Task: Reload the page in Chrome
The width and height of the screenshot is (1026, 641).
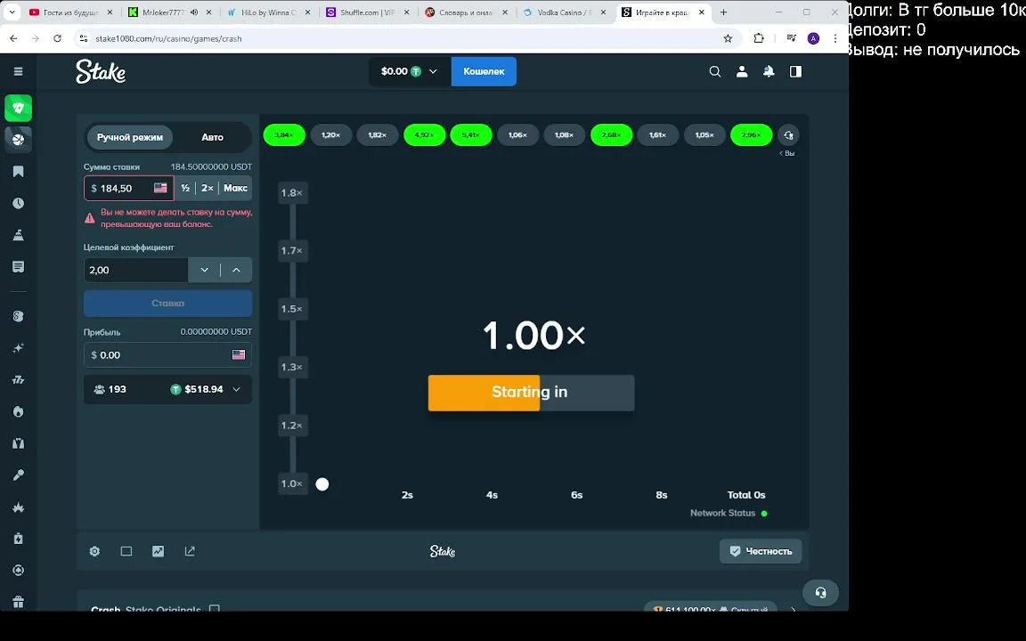Action: pyautogui.click(x=58, y=38)
